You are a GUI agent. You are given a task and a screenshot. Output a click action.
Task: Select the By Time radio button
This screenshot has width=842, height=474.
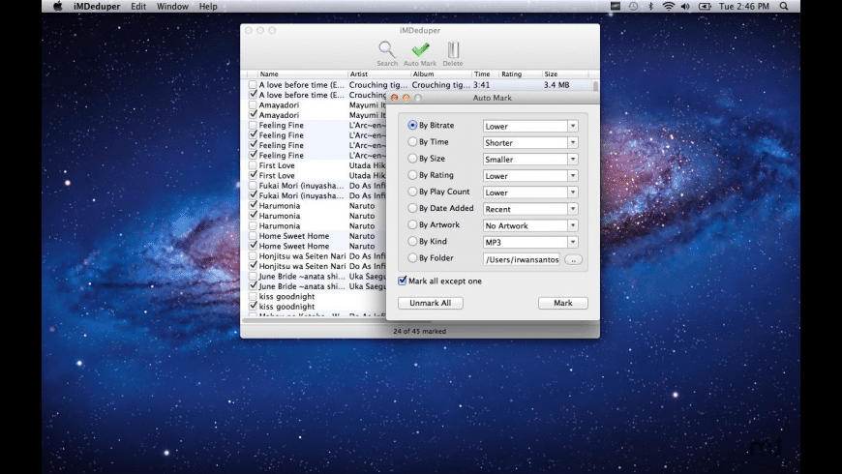413,142
